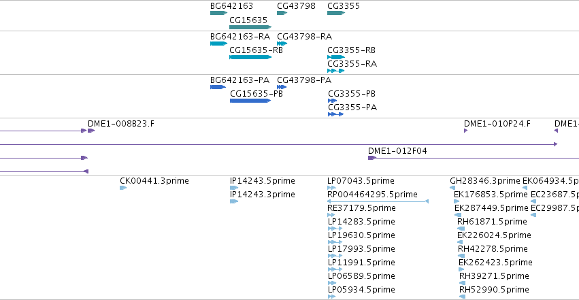Click the CK00441.3prime EST glyph
579x300 pixels.
point(123,188)
